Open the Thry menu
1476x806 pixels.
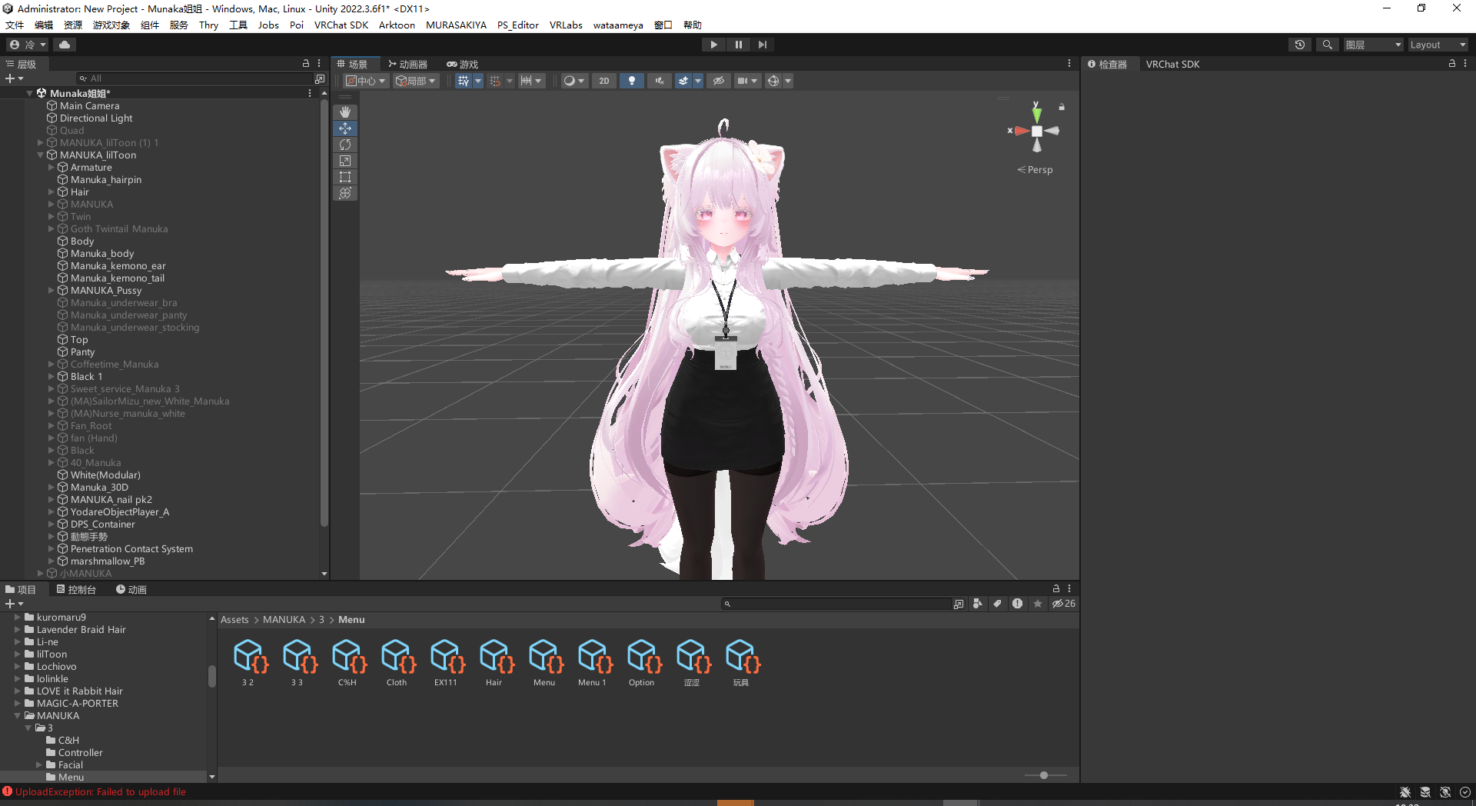click(208, 25)
